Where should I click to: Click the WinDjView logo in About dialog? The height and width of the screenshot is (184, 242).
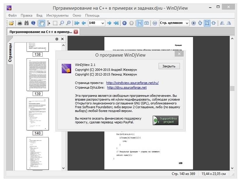[x=66, y=69]
